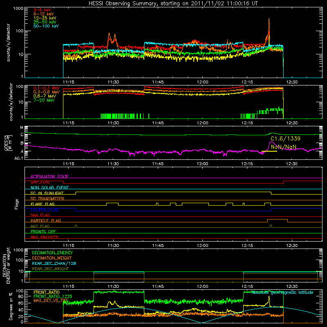
Task: Click the GOES15 W m-2 axis label
Action: (x=8, y=143)
